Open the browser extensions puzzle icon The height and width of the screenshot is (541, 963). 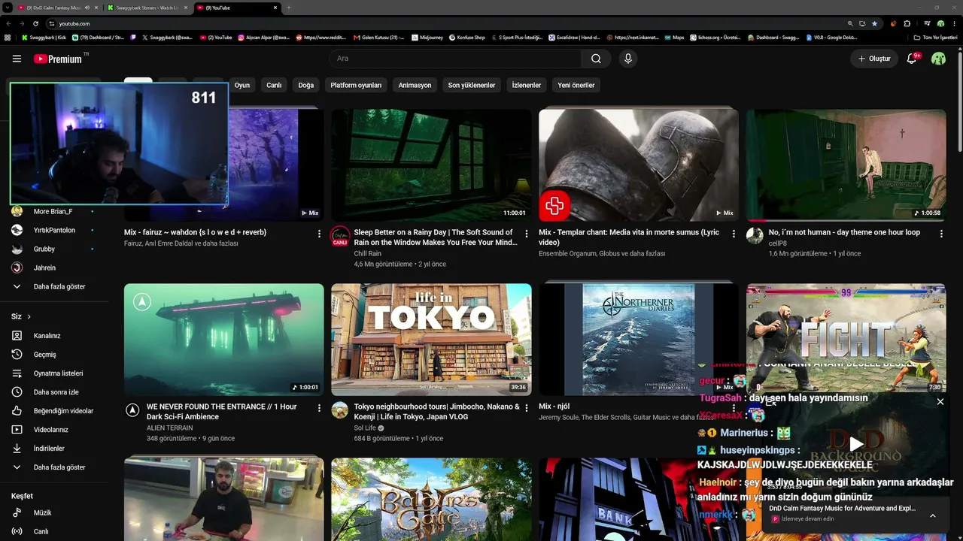(x=907, y=23)
